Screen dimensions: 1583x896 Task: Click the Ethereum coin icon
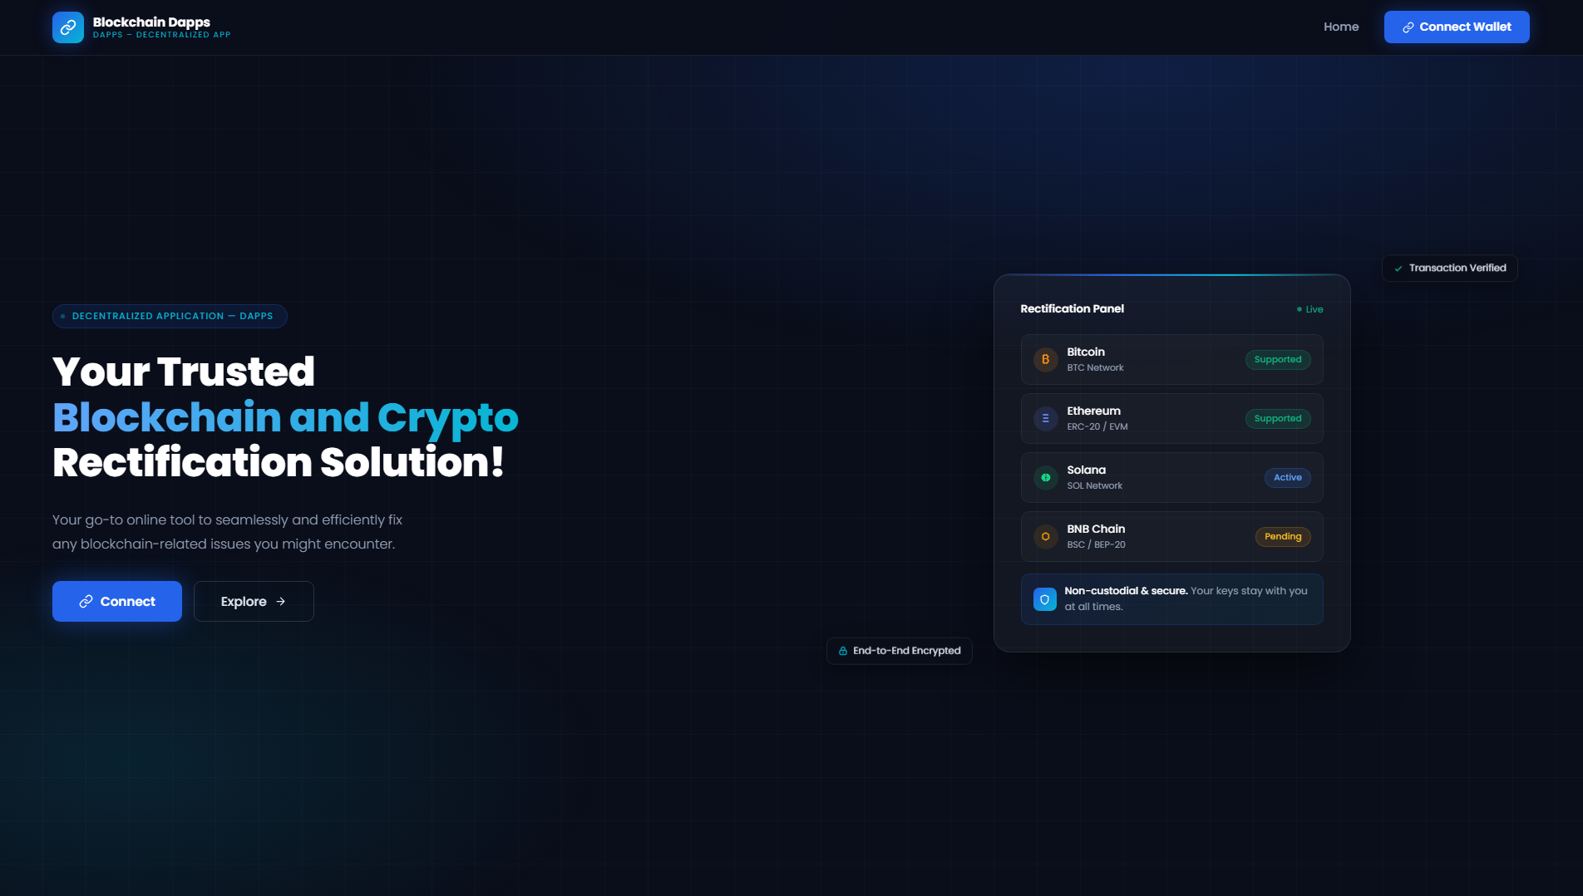1045,419
